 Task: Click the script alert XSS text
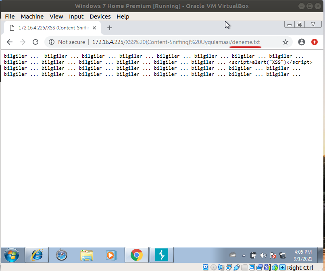pyautogui.click(x=271, y=62)
